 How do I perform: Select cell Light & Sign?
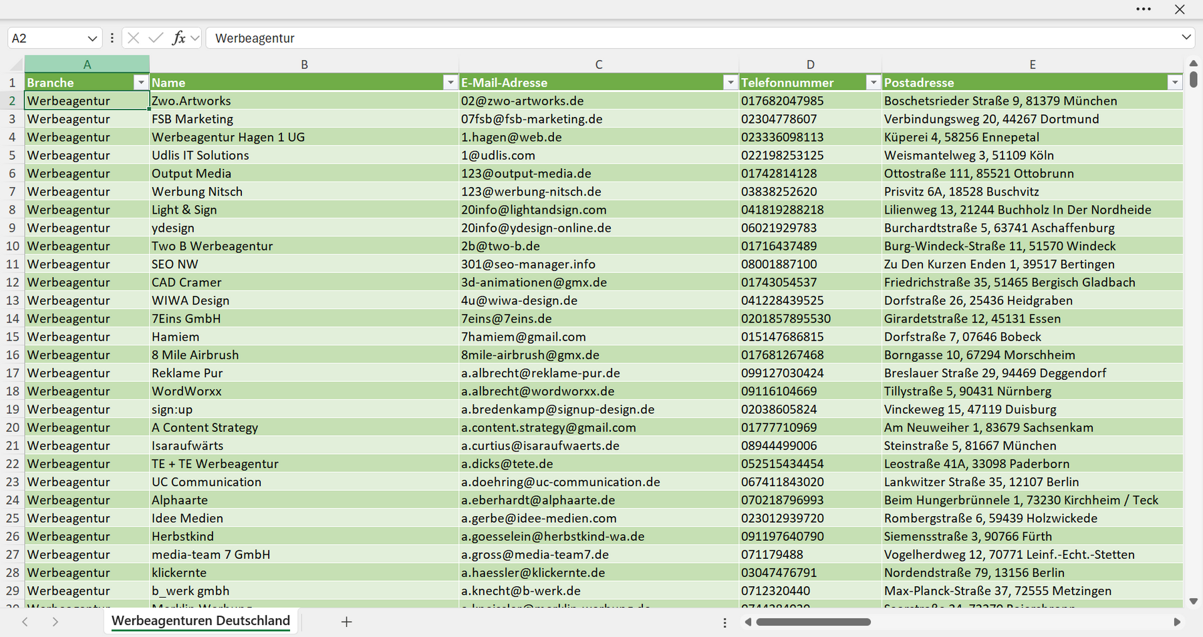point(304,210)
